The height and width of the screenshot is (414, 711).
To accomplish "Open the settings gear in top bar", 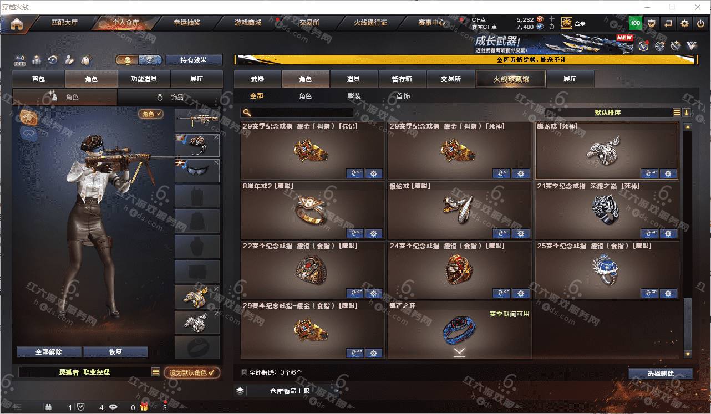I will point(685,23).
